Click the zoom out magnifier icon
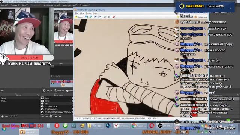This screenshot has width=240, height=135. pos(109,17)
